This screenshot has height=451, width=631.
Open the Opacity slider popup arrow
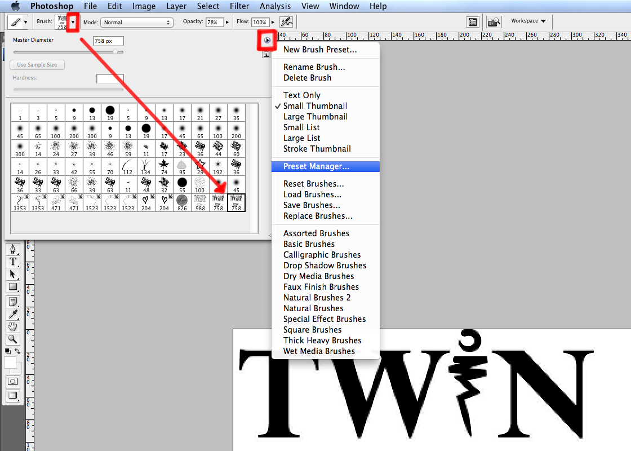pyautogui.click(x=228, y=22)
